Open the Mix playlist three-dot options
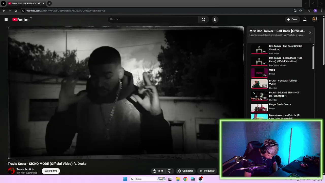 pyautogui.click(x=310, y=40)
